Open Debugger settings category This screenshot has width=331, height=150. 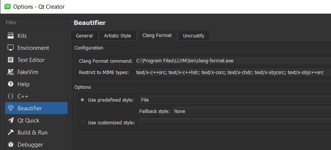click(x=36, y=145)
